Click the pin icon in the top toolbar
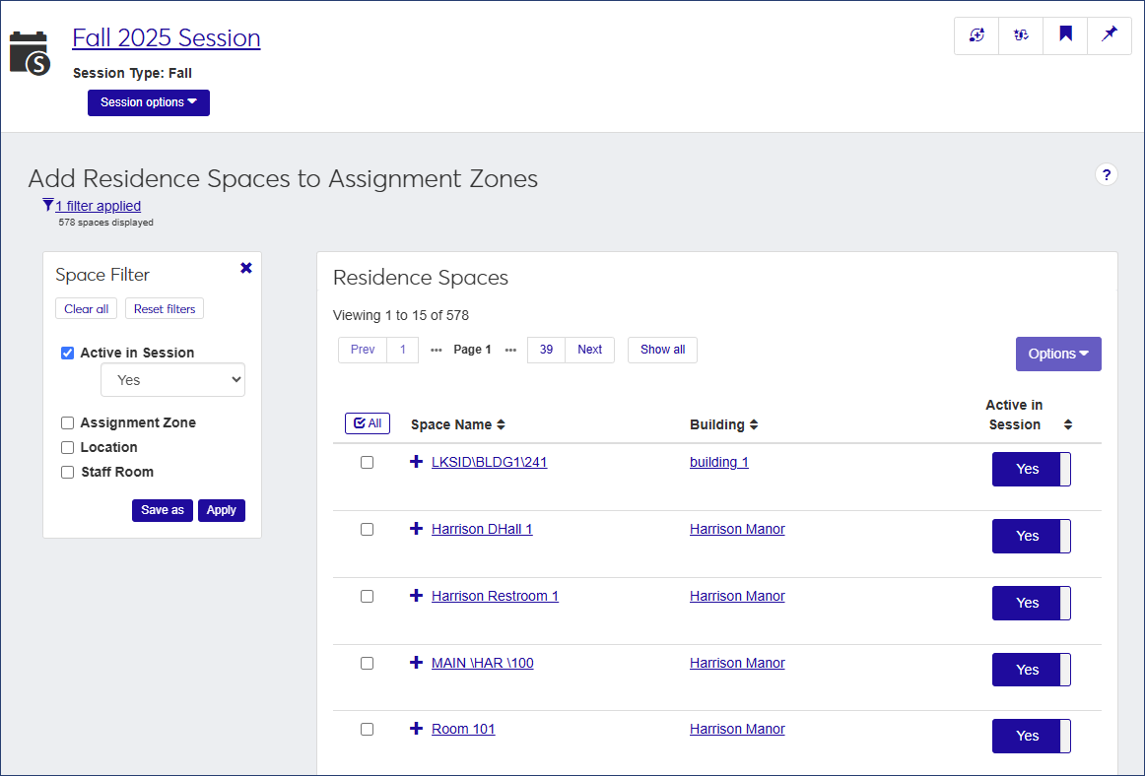 (1110, 35)
